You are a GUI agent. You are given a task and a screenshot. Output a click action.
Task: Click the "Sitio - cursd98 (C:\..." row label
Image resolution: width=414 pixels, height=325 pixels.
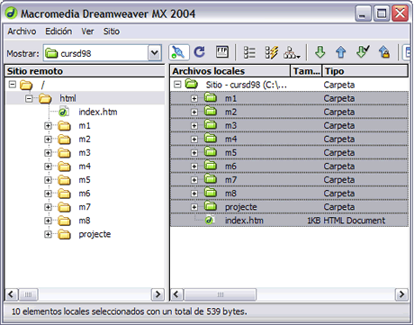click(246, 85)
